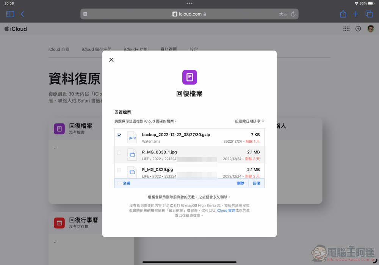Show all open tabs overview
The height and width of the screenshot is (265, 379).
(x=369, y=14)
